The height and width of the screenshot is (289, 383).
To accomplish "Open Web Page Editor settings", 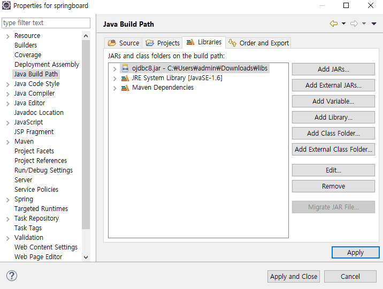I will click(39, 257).
